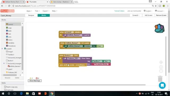Open File Explorer from the taskbar

[x=27, y=94]
